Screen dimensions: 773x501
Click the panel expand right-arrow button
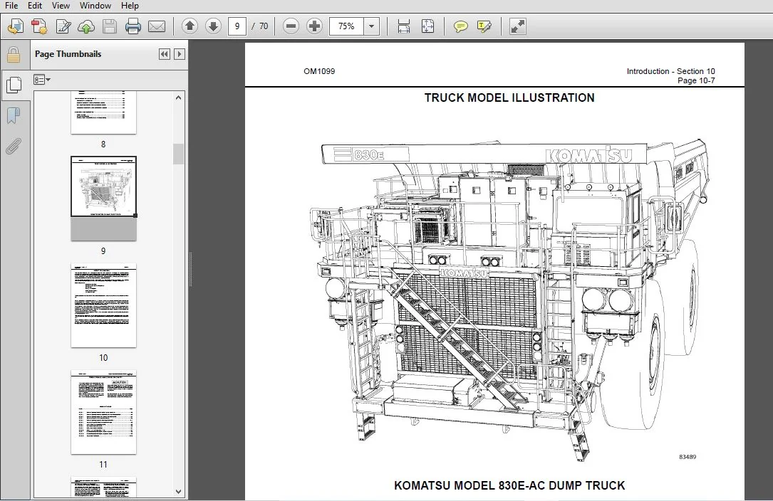click(x=180, y=54)
